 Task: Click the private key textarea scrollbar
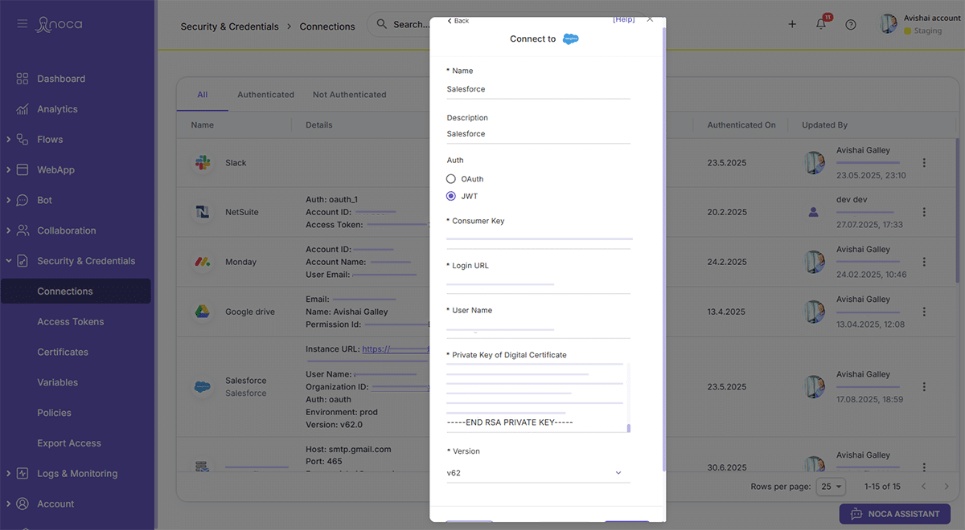tap(628, 428)
